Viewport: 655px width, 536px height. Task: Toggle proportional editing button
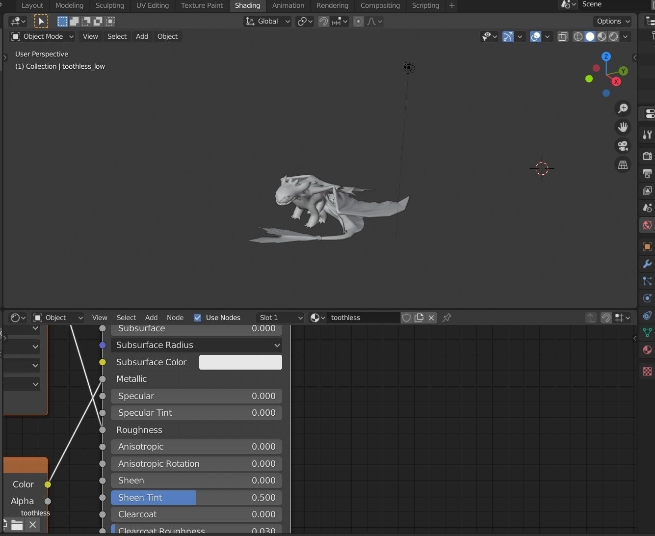(x=359, y=21)
